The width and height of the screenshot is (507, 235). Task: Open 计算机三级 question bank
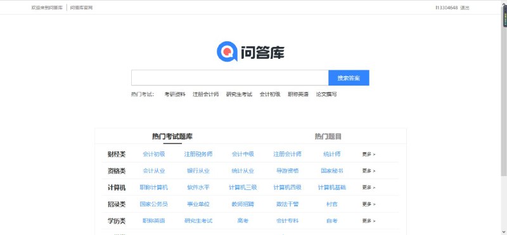(243, 187)
